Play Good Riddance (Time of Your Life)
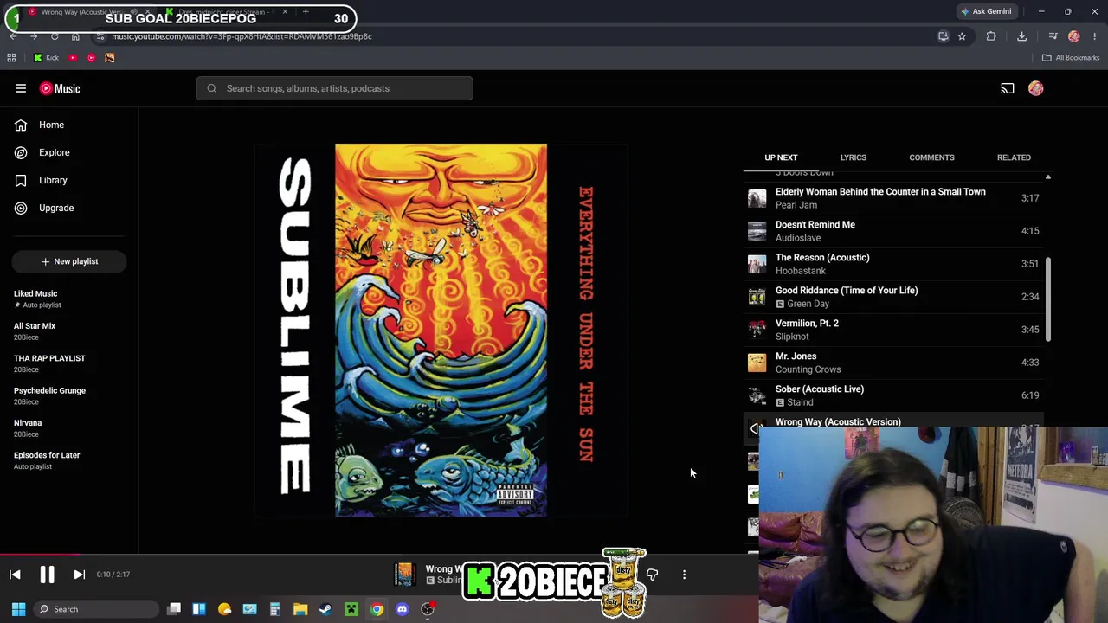1108x623 pixels. (895, 297)
